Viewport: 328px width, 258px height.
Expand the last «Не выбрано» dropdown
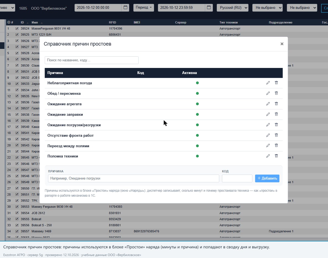tap(302, 7)
